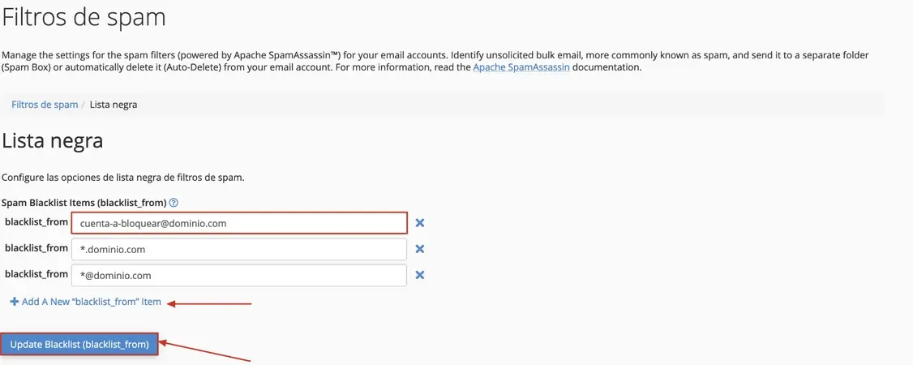
Task: Click the Lista negra section heading
Action: (x=53, y=141)
